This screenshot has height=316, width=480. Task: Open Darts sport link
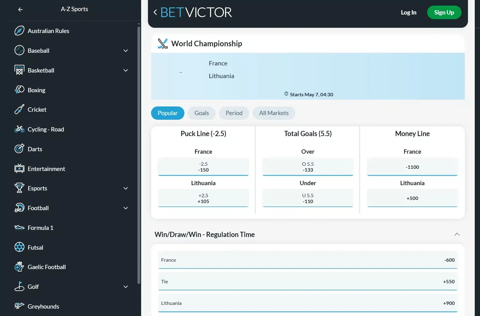tap(35, 149)
